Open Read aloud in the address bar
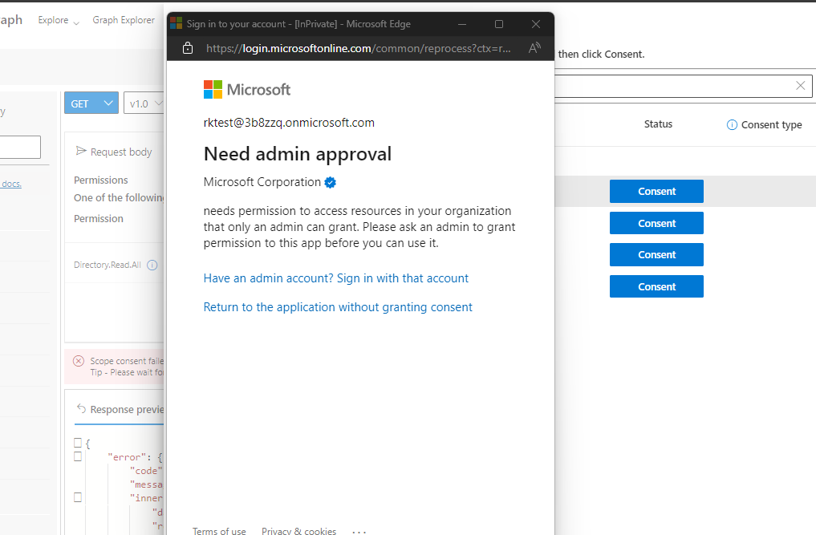The image size is (816, 535). click(x=534, y=48)
